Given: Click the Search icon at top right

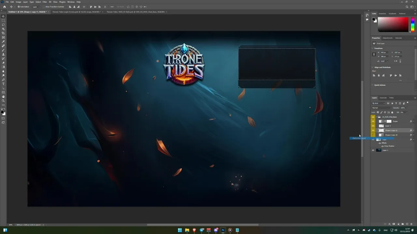Looking at the screenshot, I should 407,6.
